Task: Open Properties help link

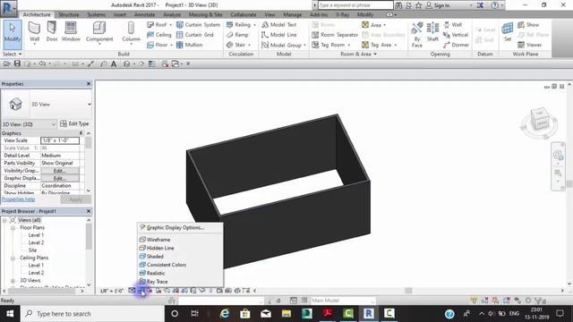Action: coord(18,199)
